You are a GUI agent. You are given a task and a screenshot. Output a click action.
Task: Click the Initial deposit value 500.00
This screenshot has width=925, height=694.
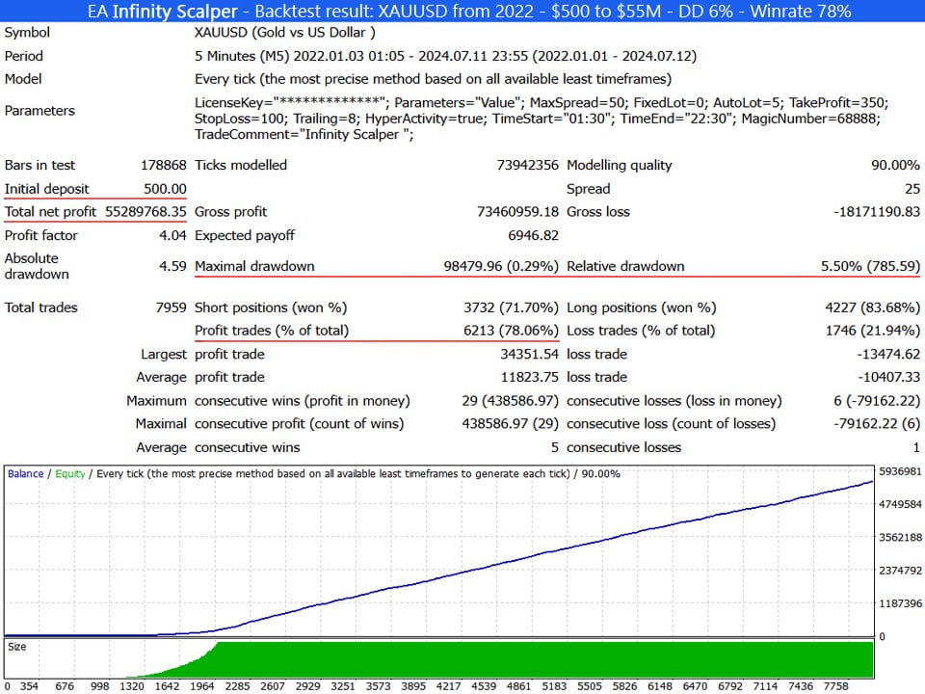(x=165, y=189)
